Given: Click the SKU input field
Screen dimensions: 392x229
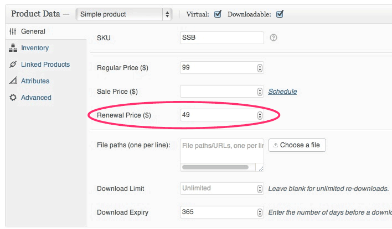Looking at the screenshot, I should [222, 38].
